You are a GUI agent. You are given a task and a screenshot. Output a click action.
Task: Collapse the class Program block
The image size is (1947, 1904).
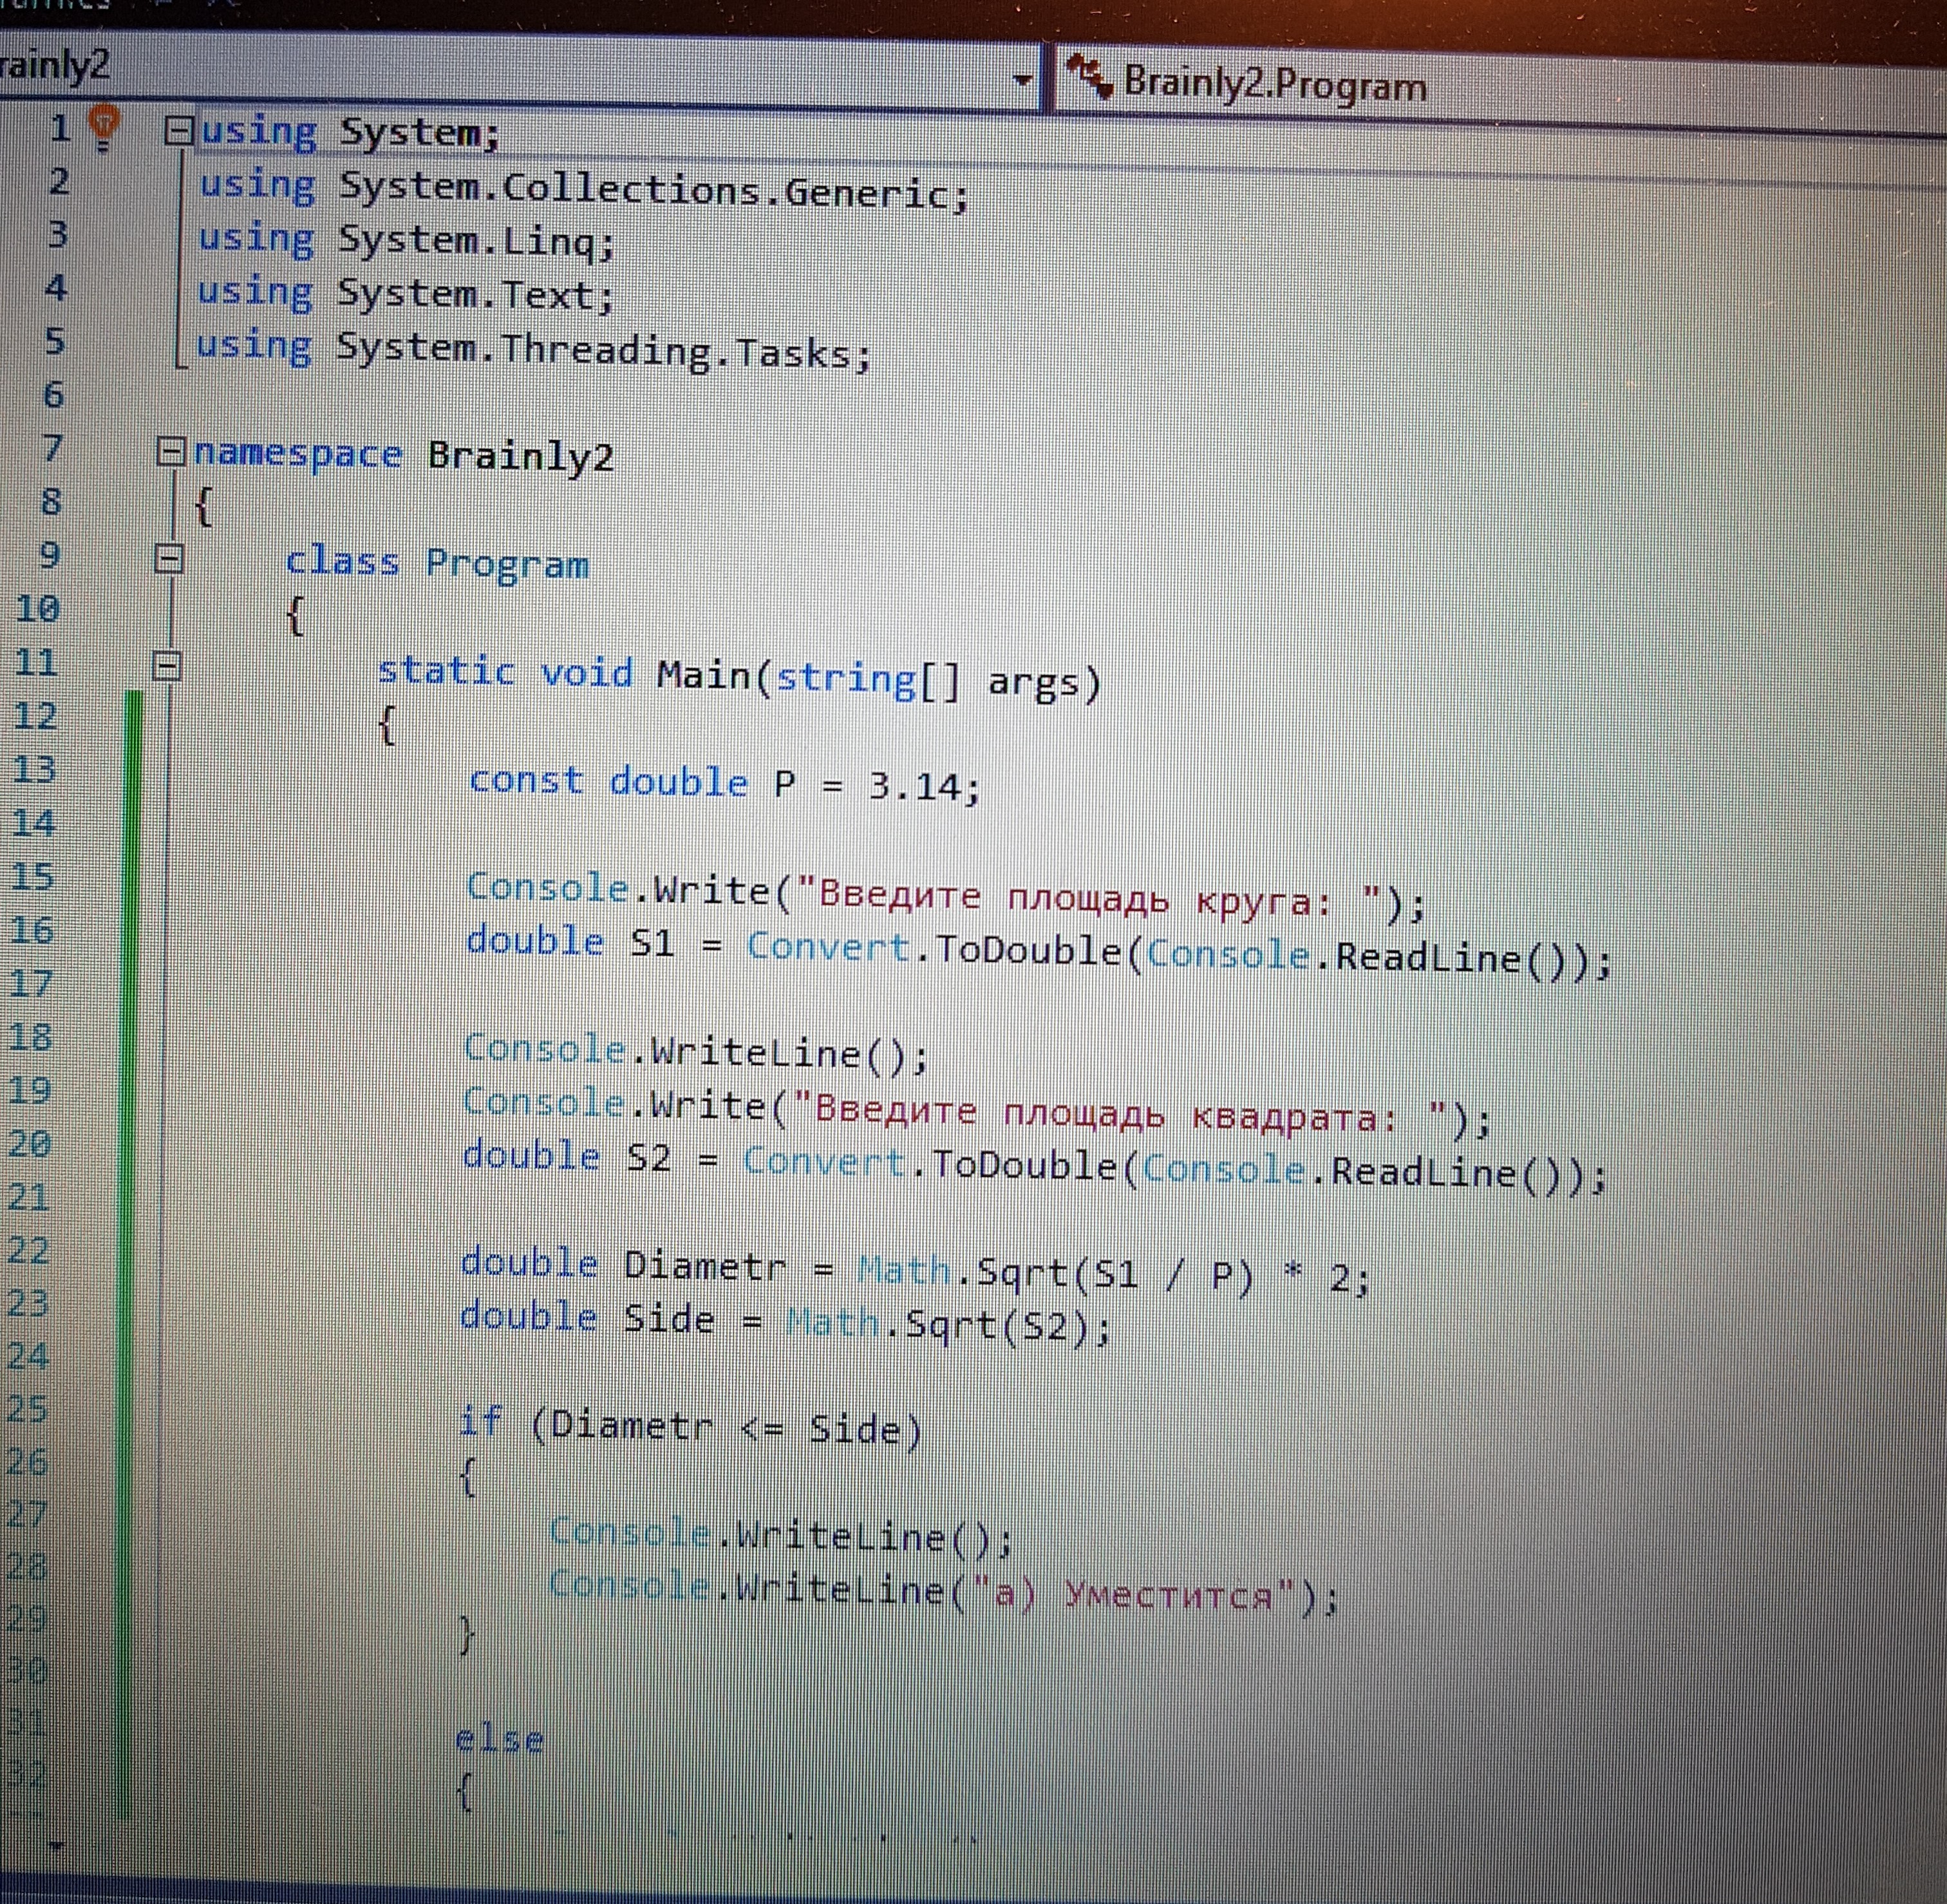(169, 558)
